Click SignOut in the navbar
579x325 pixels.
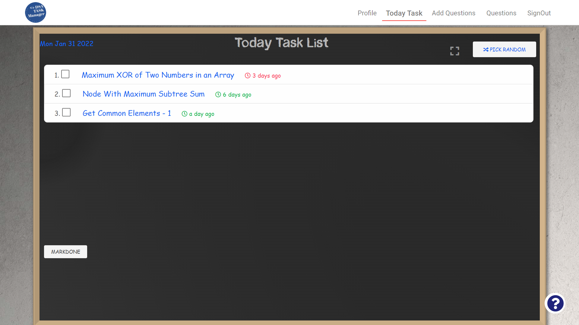[x=539, y=13]
